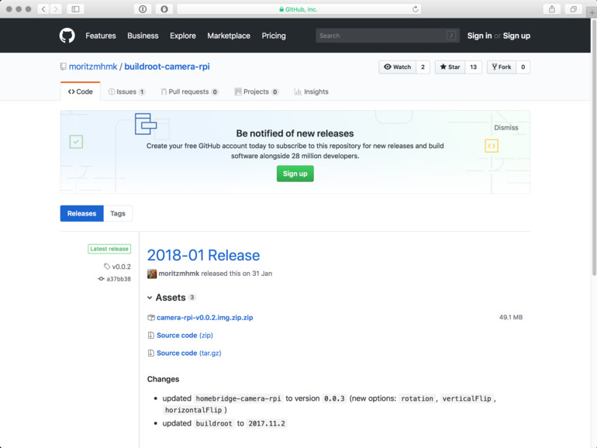This screenshot has height=448, width=597.
Task: Open Pricing in the top navigation
Action: coord(274,36)
